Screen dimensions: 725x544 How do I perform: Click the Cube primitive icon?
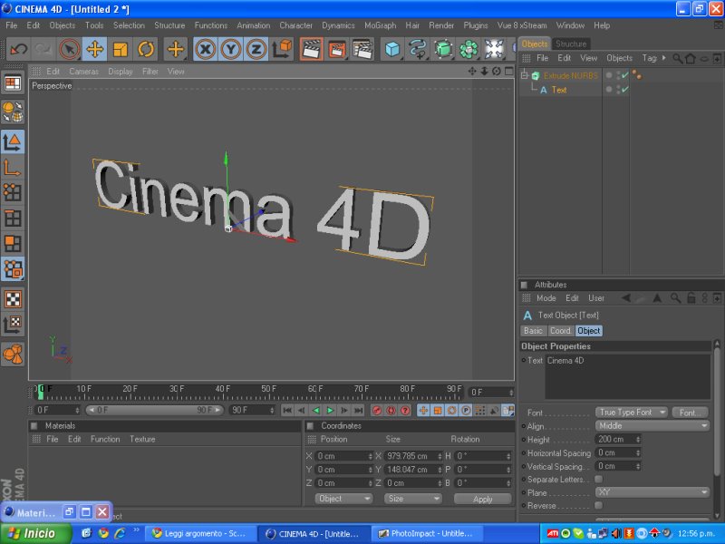pyautogui.click(x=391, y=49)
